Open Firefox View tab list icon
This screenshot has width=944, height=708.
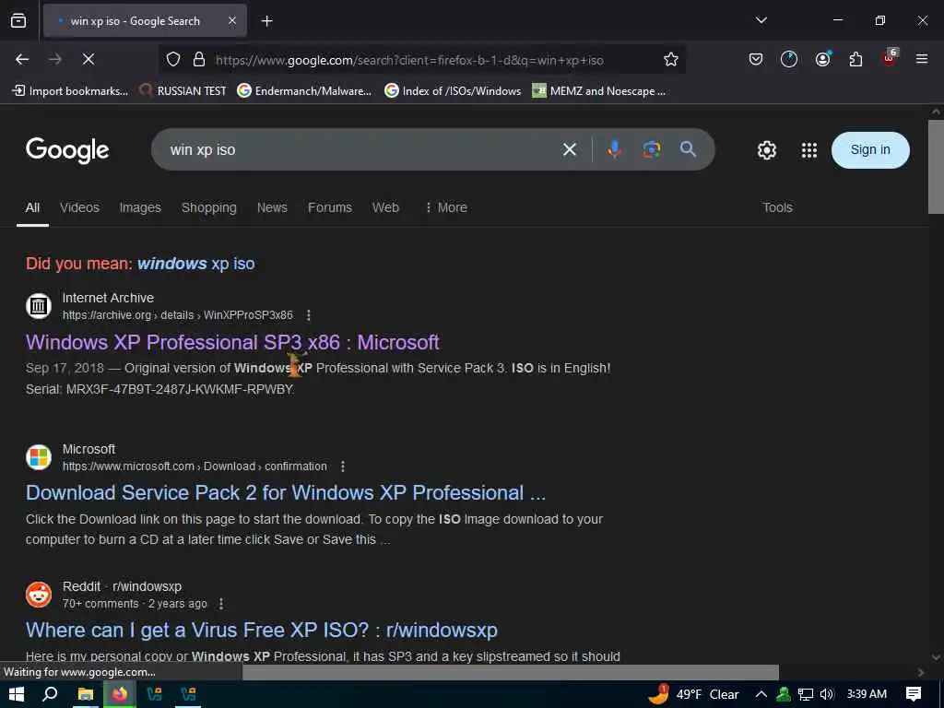[18, 20]
